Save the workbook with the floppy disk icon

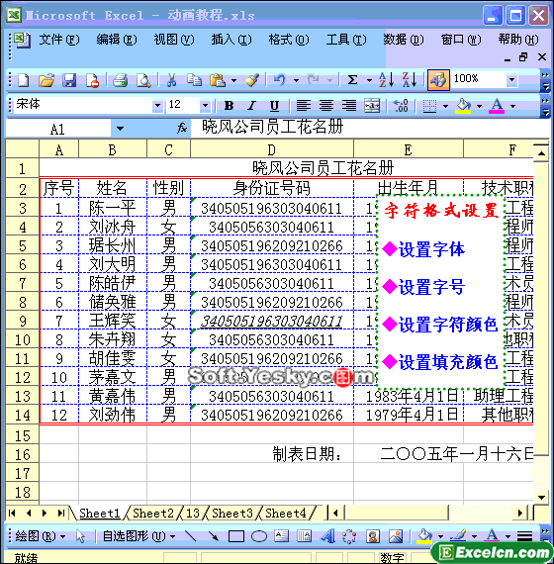[69, 80]
